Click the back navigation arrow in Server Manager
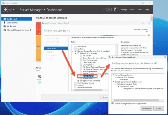 (6, 10)
